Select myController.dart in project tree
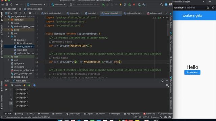216x121 pixels. [x=24, y=53]
